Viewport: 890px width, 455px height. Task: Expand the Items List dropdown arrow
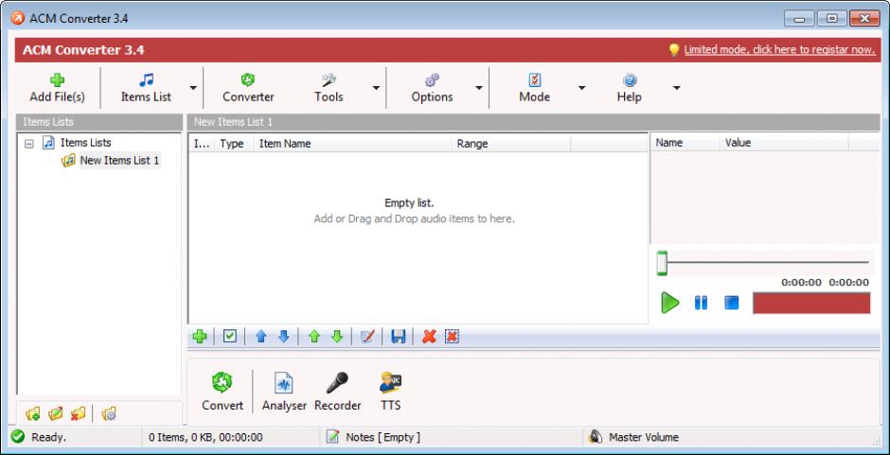click(193, 88)
